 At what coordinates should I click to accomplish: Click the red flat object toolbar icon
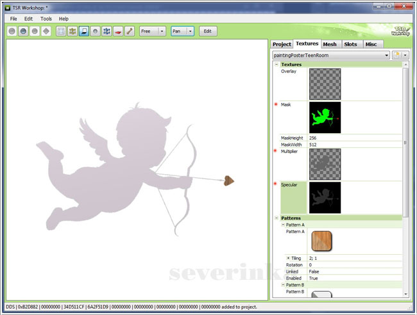(x=118, y=31)
